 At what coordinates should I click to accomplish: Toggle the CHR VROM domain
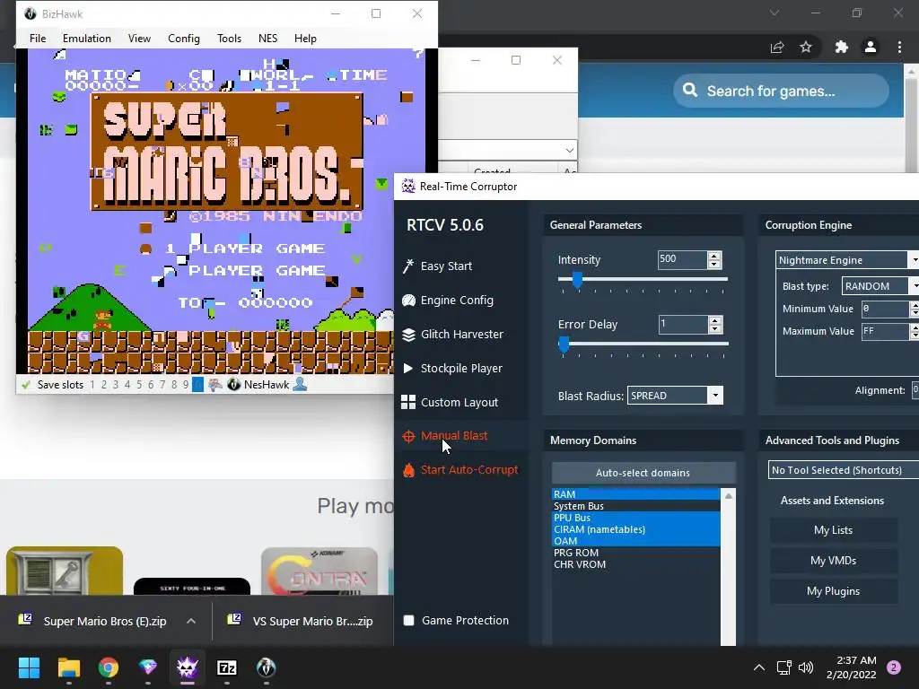coord(636,564)
